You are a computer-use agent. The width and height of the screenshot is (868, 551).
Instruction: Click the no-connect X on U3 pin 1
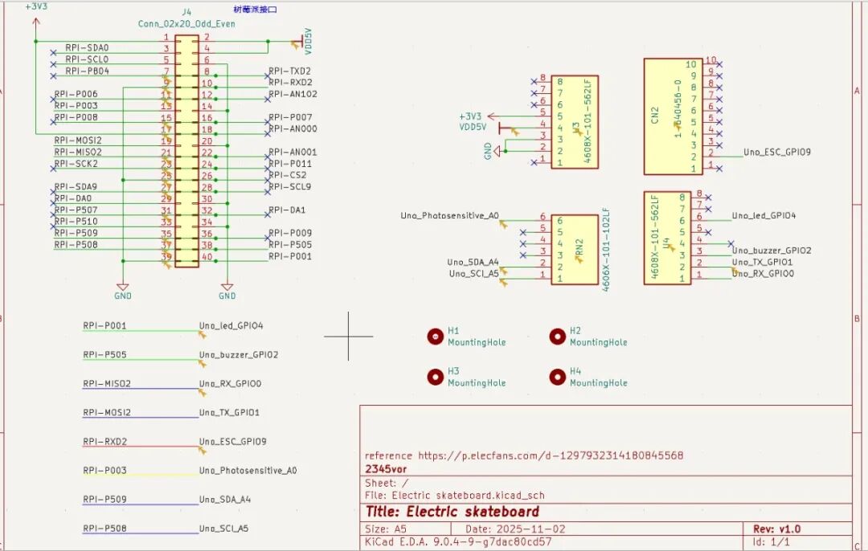pos(534,162)
